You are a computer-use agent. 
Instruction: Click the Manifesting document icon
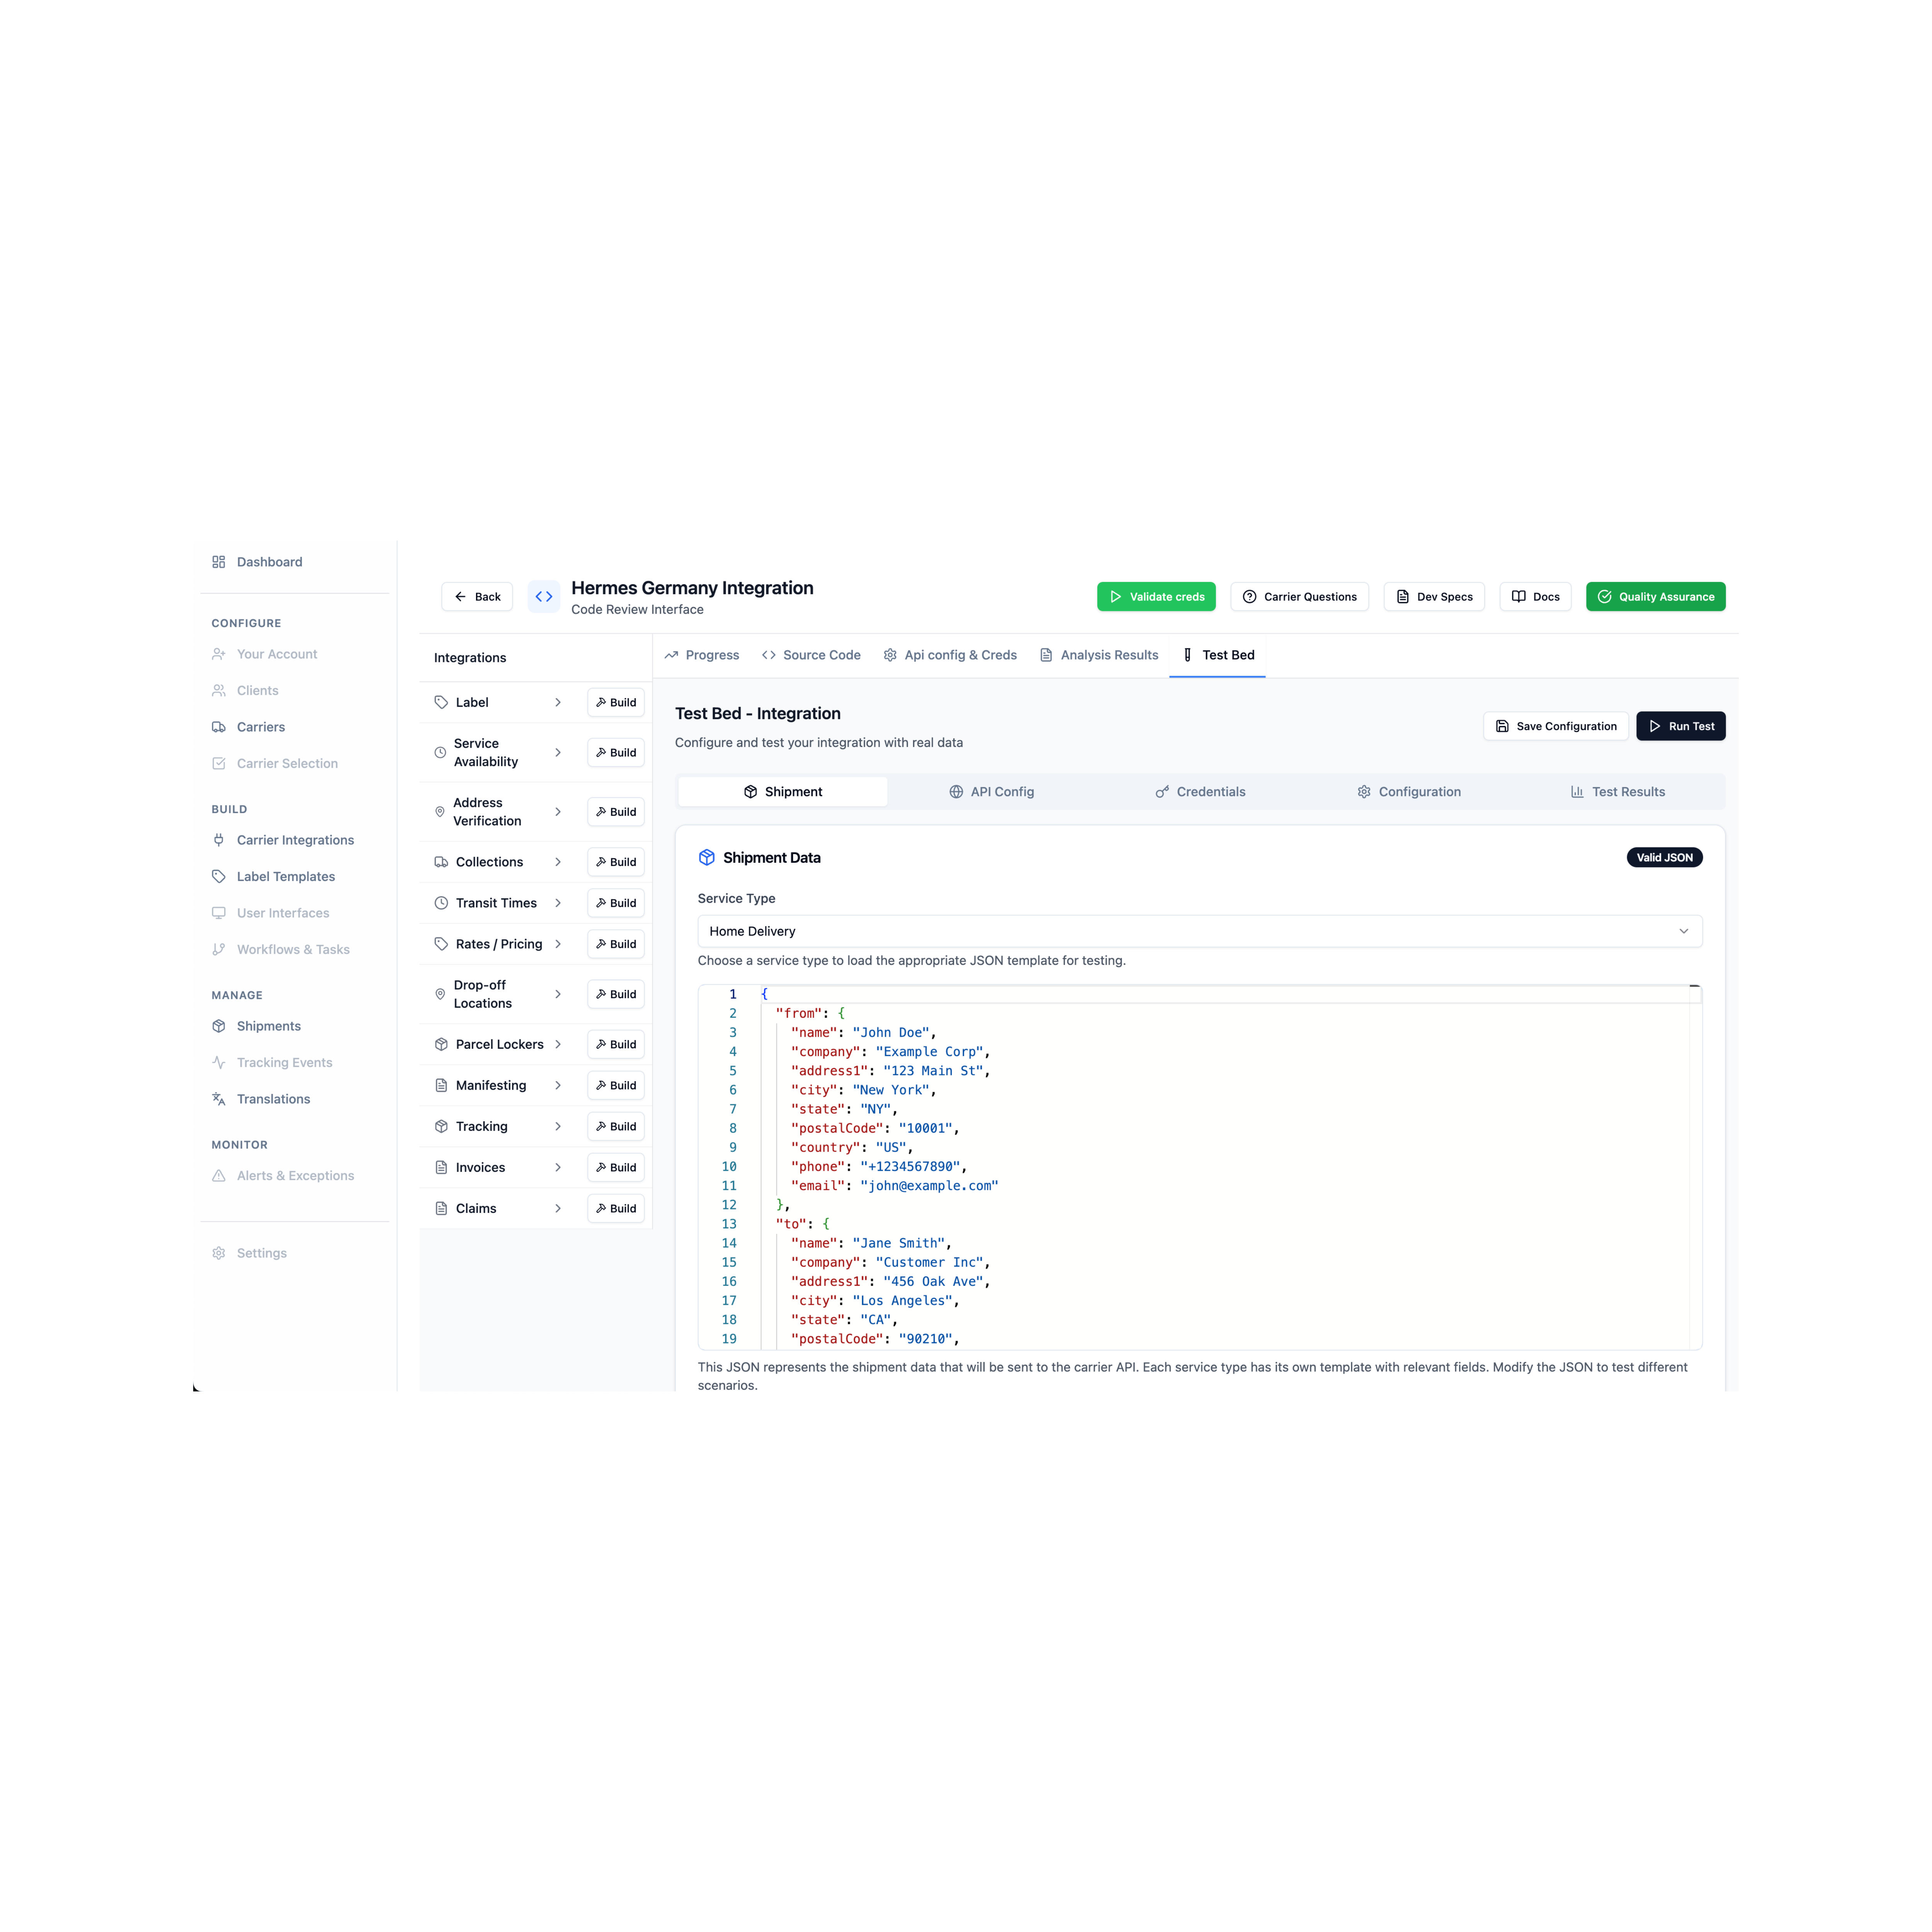click(441, 1085)
